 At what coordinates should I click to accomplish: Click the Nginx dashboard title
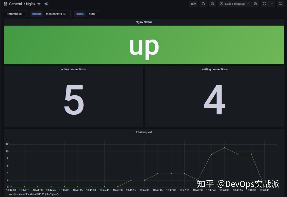pyautogui.click(x=31, y=4)
